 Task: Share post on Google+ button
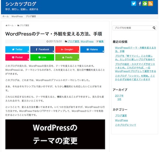[67, 49]
